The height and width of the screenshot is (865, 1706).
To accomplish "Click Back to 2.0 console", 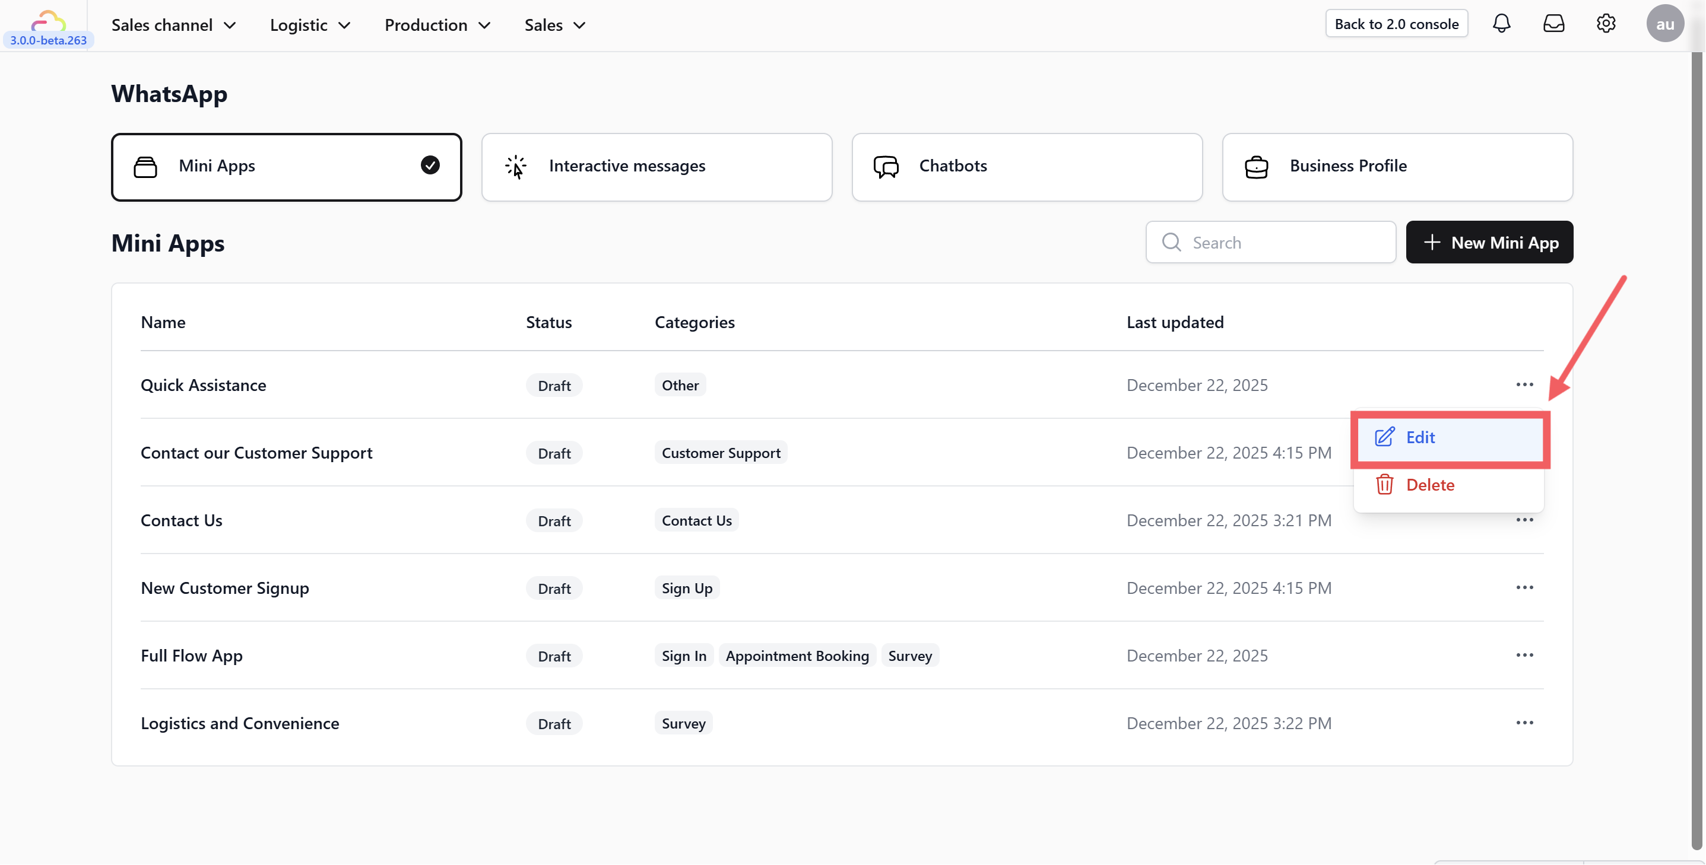I will (1396, 24).
